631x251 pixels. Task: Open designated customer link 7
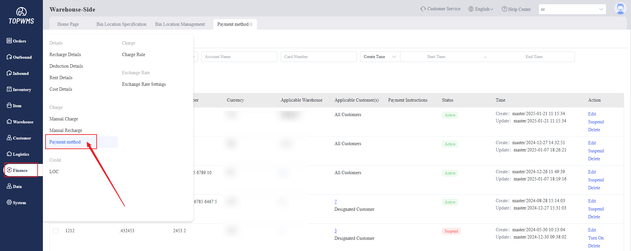coord(335,202)
